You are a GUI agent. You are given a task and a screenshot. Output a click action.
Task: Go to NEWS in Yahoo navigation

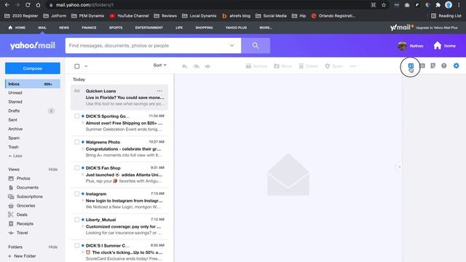[64, 28]
